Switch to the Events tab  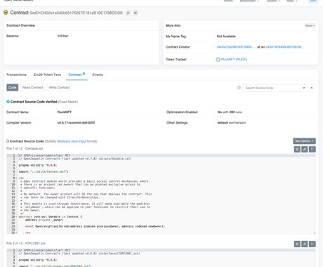(x=98, y=74)
